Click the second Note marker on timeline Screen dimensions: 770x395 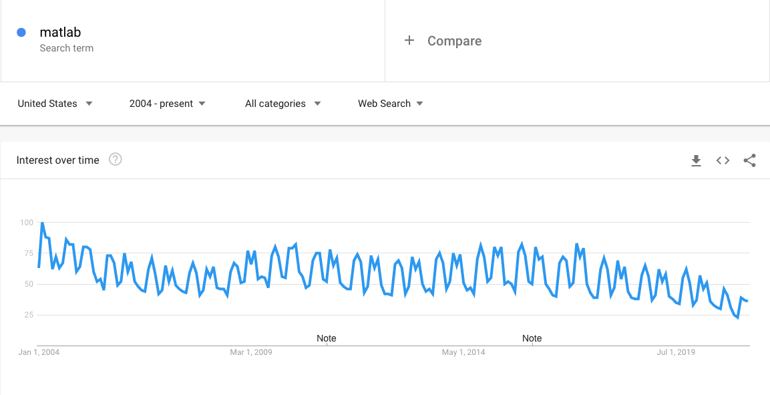(x=532, y=338)
